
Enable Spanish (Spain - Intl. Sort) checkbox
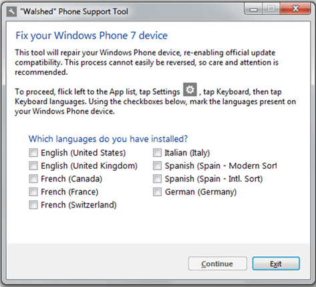pos(157,179)
